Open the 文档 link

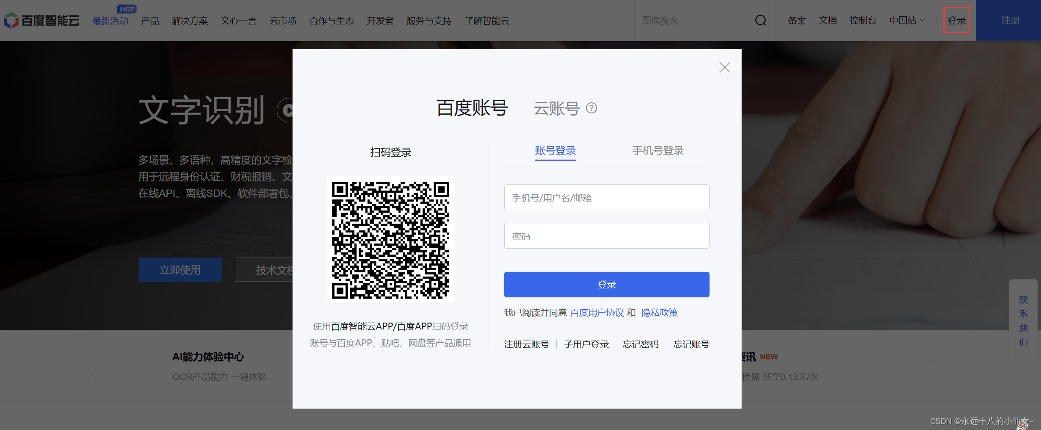pyautogui.click(x=828, y=20)
